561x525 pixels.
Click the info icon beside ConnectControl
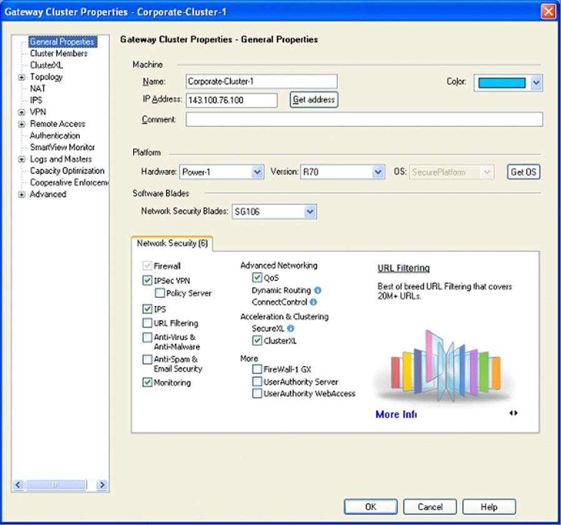(313, 302)
